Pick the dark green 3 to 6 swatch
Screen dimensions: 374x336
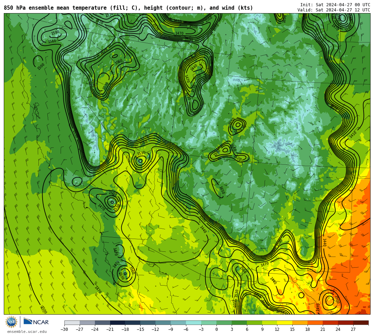239,323
